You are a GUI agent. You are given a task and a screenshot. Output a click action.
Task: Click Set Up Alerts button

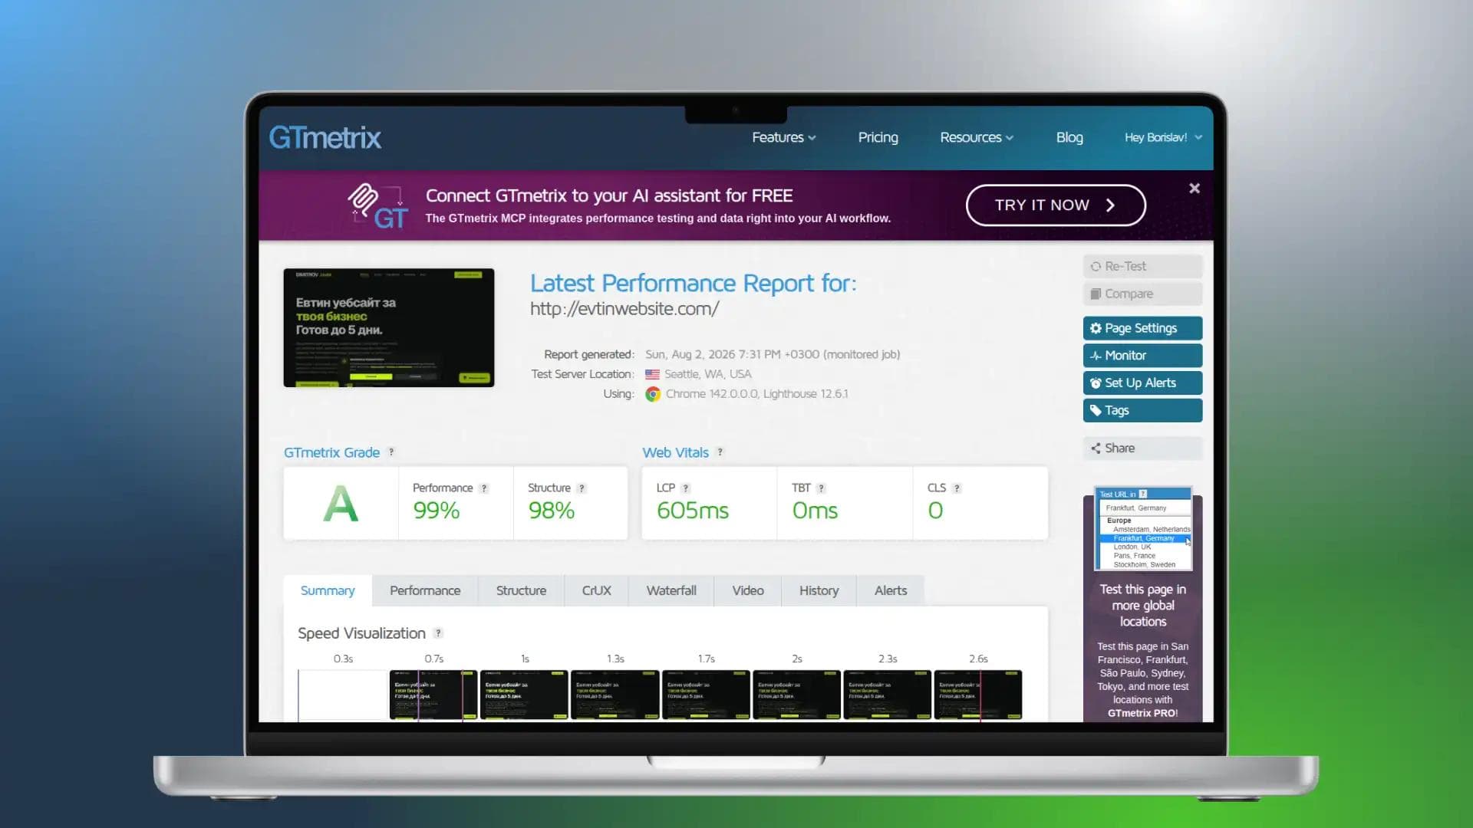coord(1142,383)
